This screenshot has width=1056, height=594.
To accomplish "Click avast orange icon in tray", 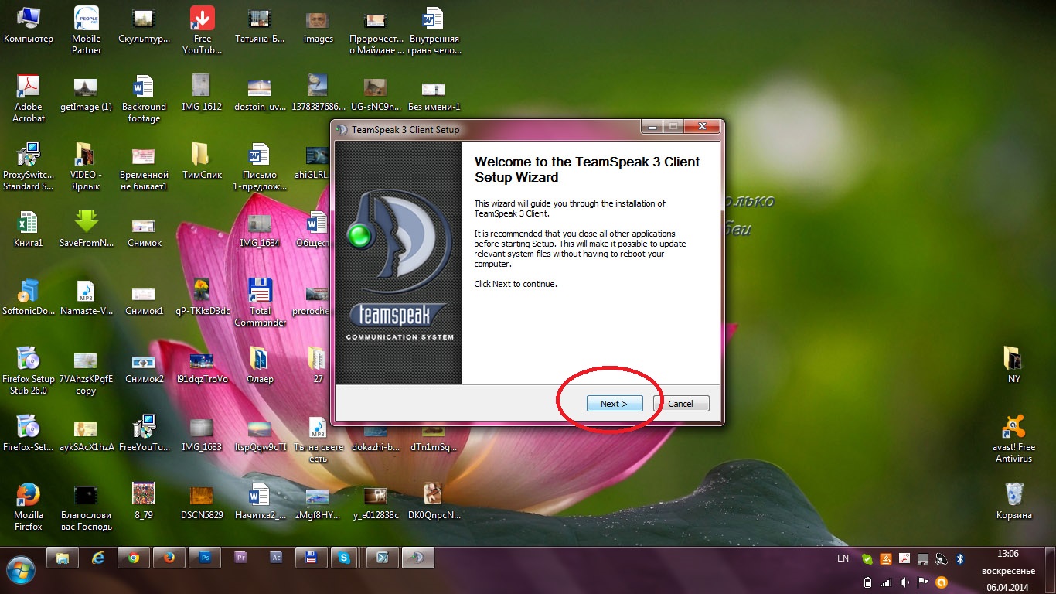I will [941, 582].
